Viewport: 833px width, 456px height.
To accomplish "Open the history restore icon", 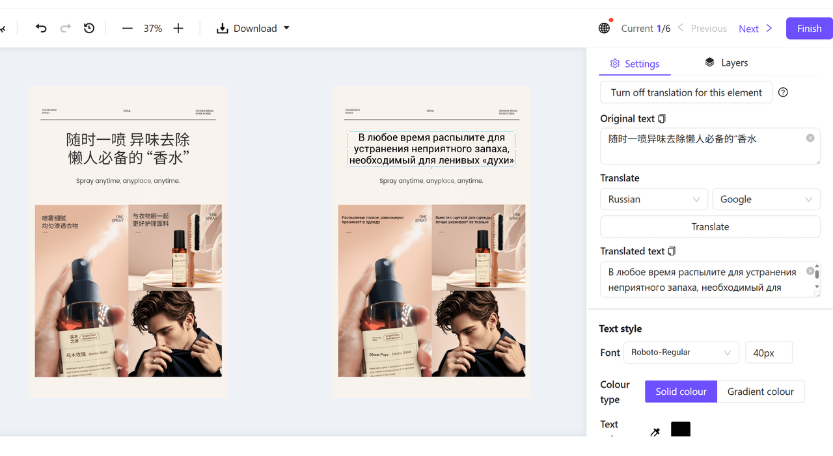I will pyautogui.click(x=89, y=28).
